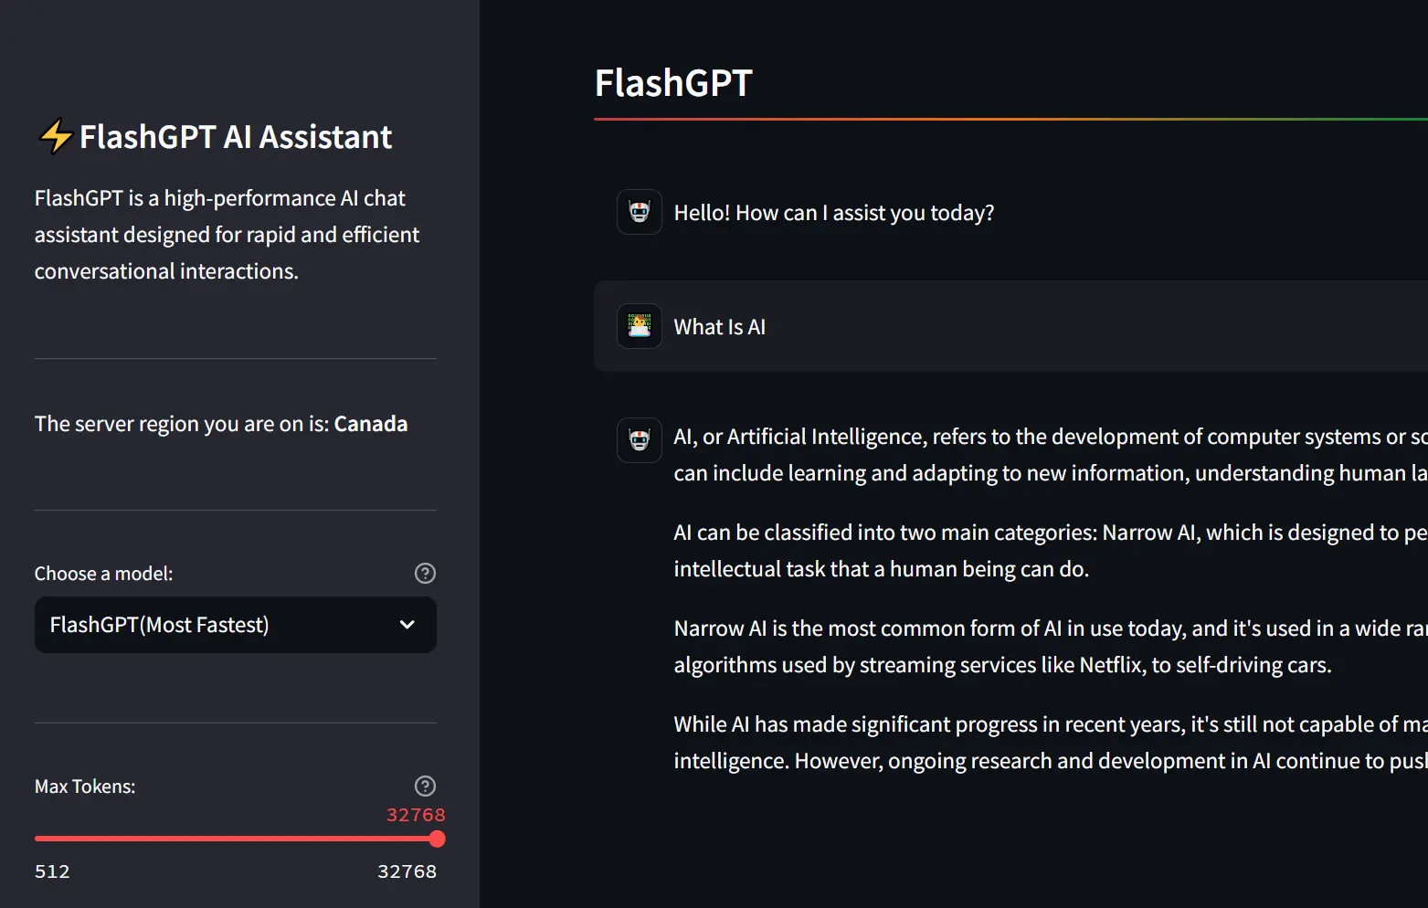The width and height of the screenshot is (1428, 908).
Task: Open the help icon next to "Max Tokens"
Action: (x=425, y=786)
